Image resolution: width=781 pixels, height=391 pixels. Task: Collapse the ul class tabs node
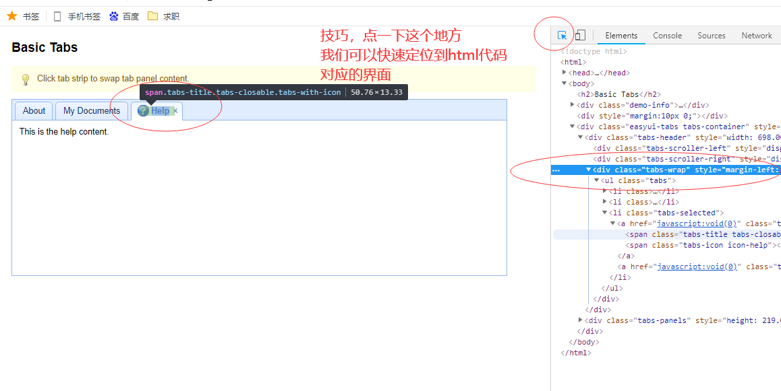tap(597, 180)
